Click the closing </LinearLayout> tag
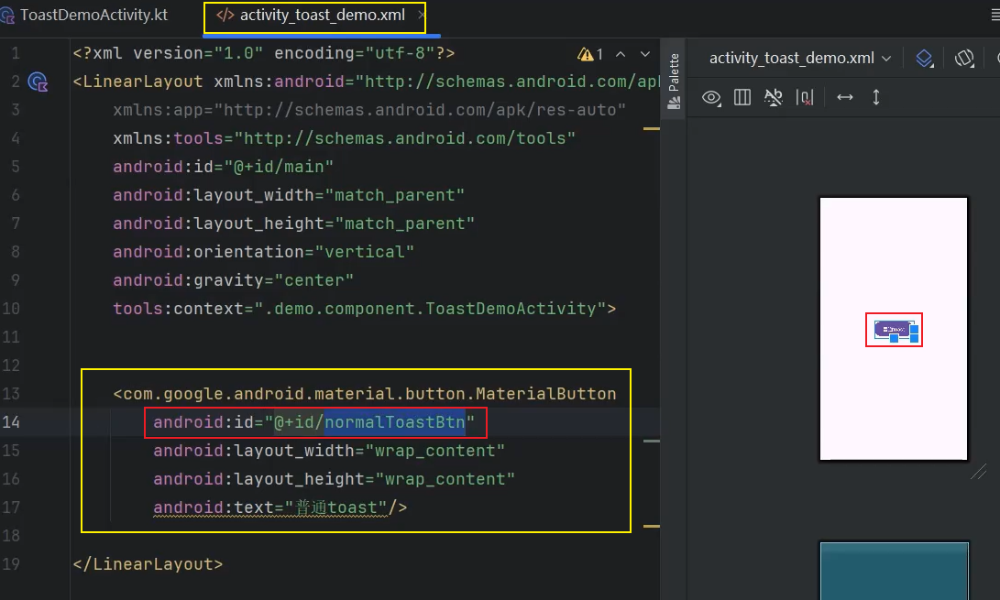 click(x=148, y=564)
